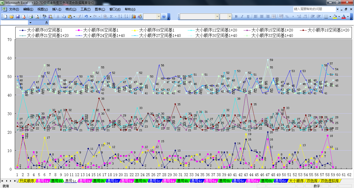Decrease decimal places
354x188 pixels.
(305, 17)
